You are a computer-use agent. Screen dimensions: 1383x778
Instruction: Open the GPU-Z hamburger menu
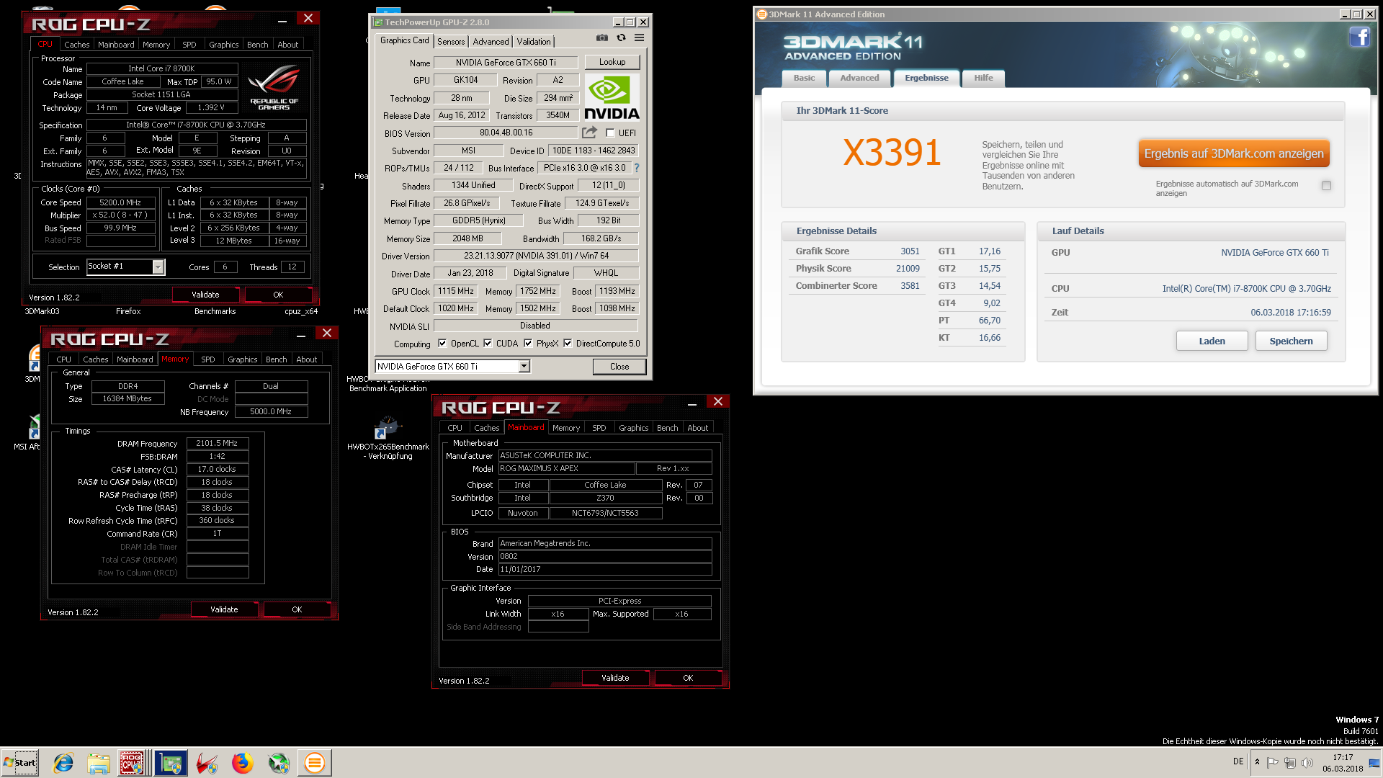pyautogui.click(x=639, y=38)
